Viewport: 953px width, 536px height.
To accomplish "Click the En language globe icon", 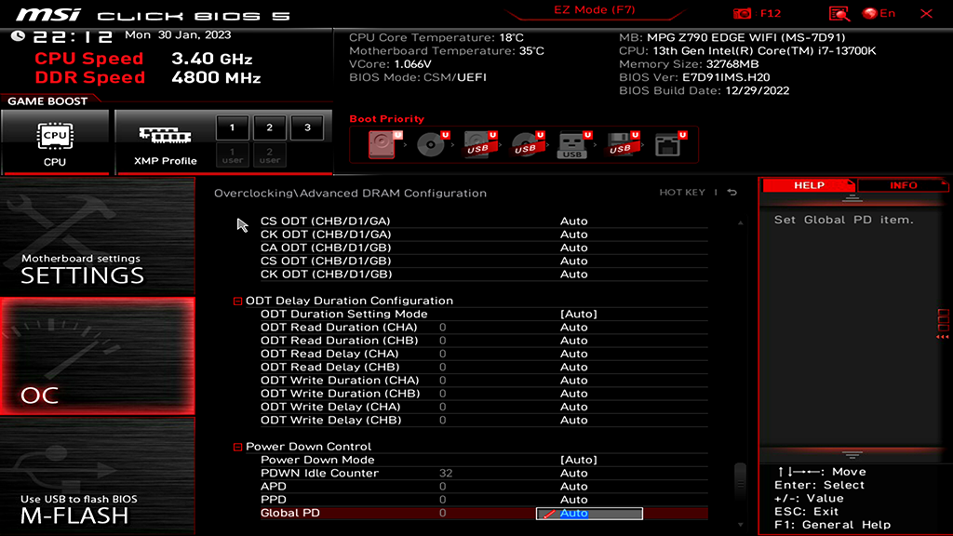I will tap(872, 13).
